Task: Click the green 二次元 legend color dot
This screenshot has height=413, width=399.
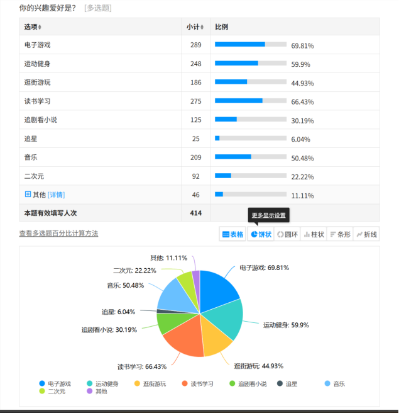Action: pyautogui.click(x=42, y=392)
